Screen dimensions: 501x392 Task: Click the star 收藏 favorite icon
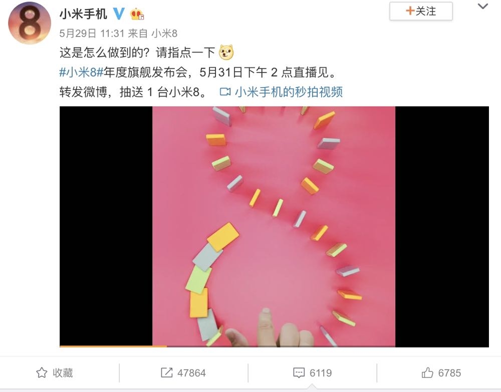tap(42, 372)
